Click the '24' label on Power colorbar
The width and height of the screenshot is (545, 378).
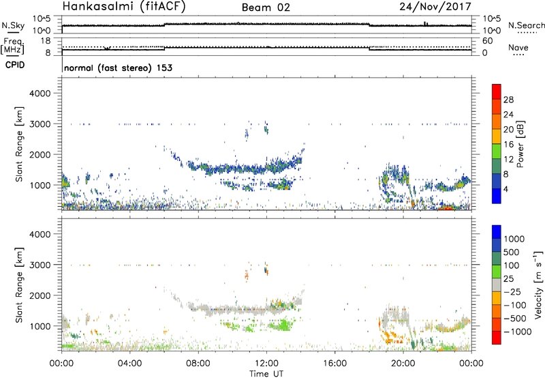(x=508, y=115)
